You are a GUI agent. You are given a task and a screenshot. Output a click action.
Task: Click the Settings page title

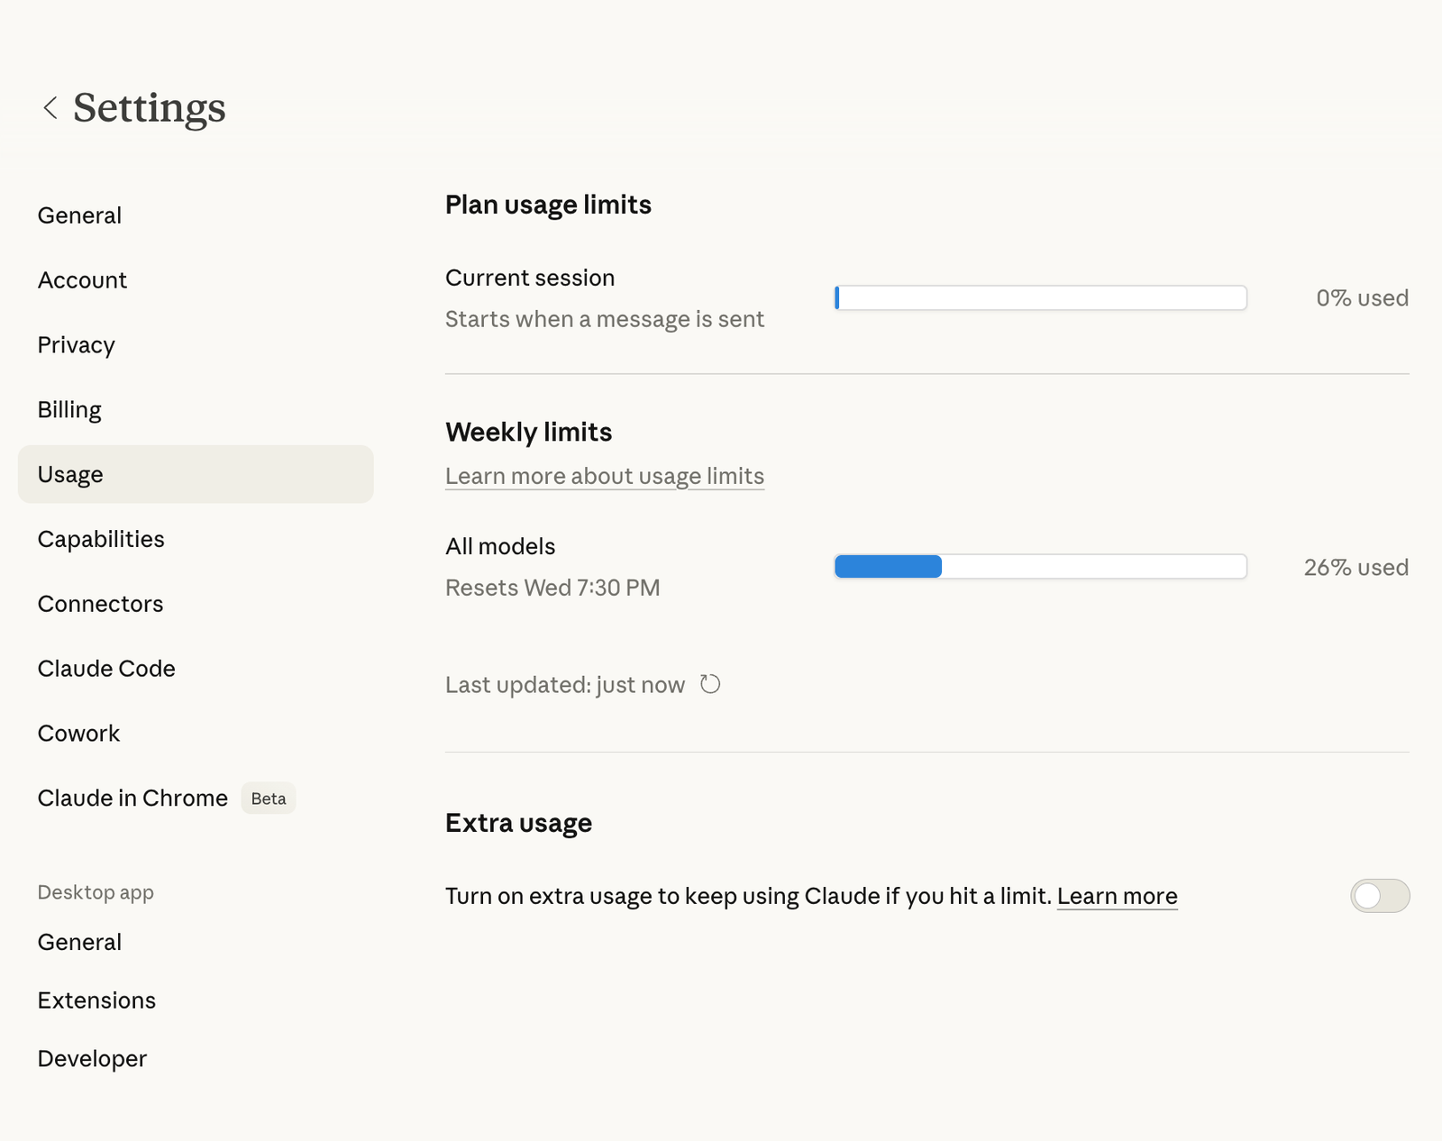point(150,107)
